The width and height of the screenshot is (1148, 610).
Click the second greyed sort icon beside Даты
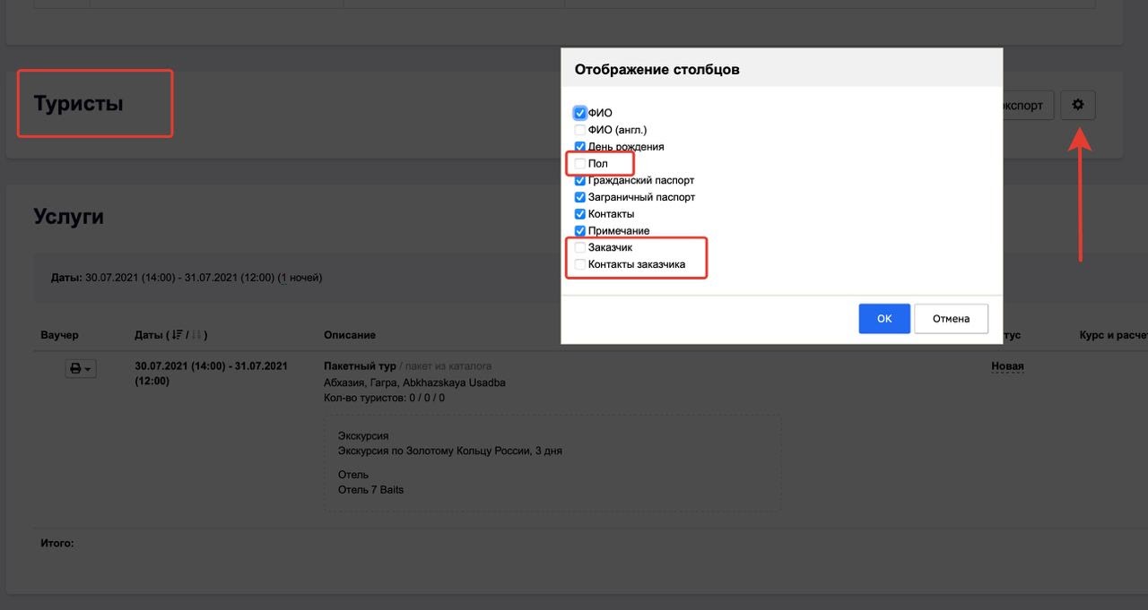196,335
